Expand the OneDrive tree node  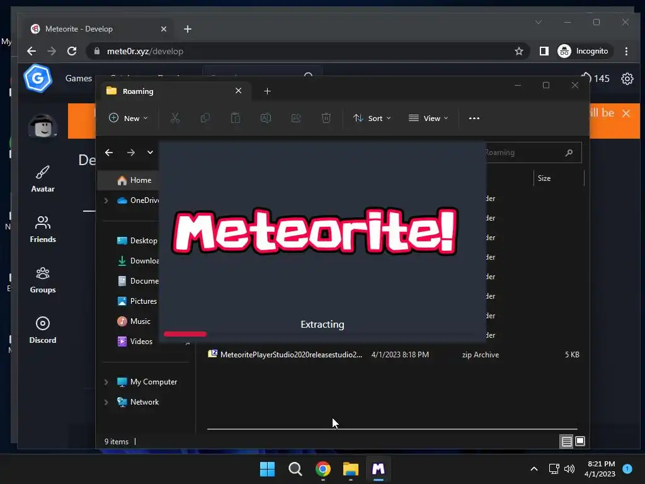(106, 200)
